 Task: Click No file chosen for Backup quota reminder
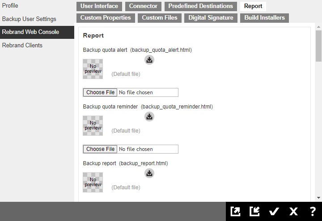(x=136, y=149)
